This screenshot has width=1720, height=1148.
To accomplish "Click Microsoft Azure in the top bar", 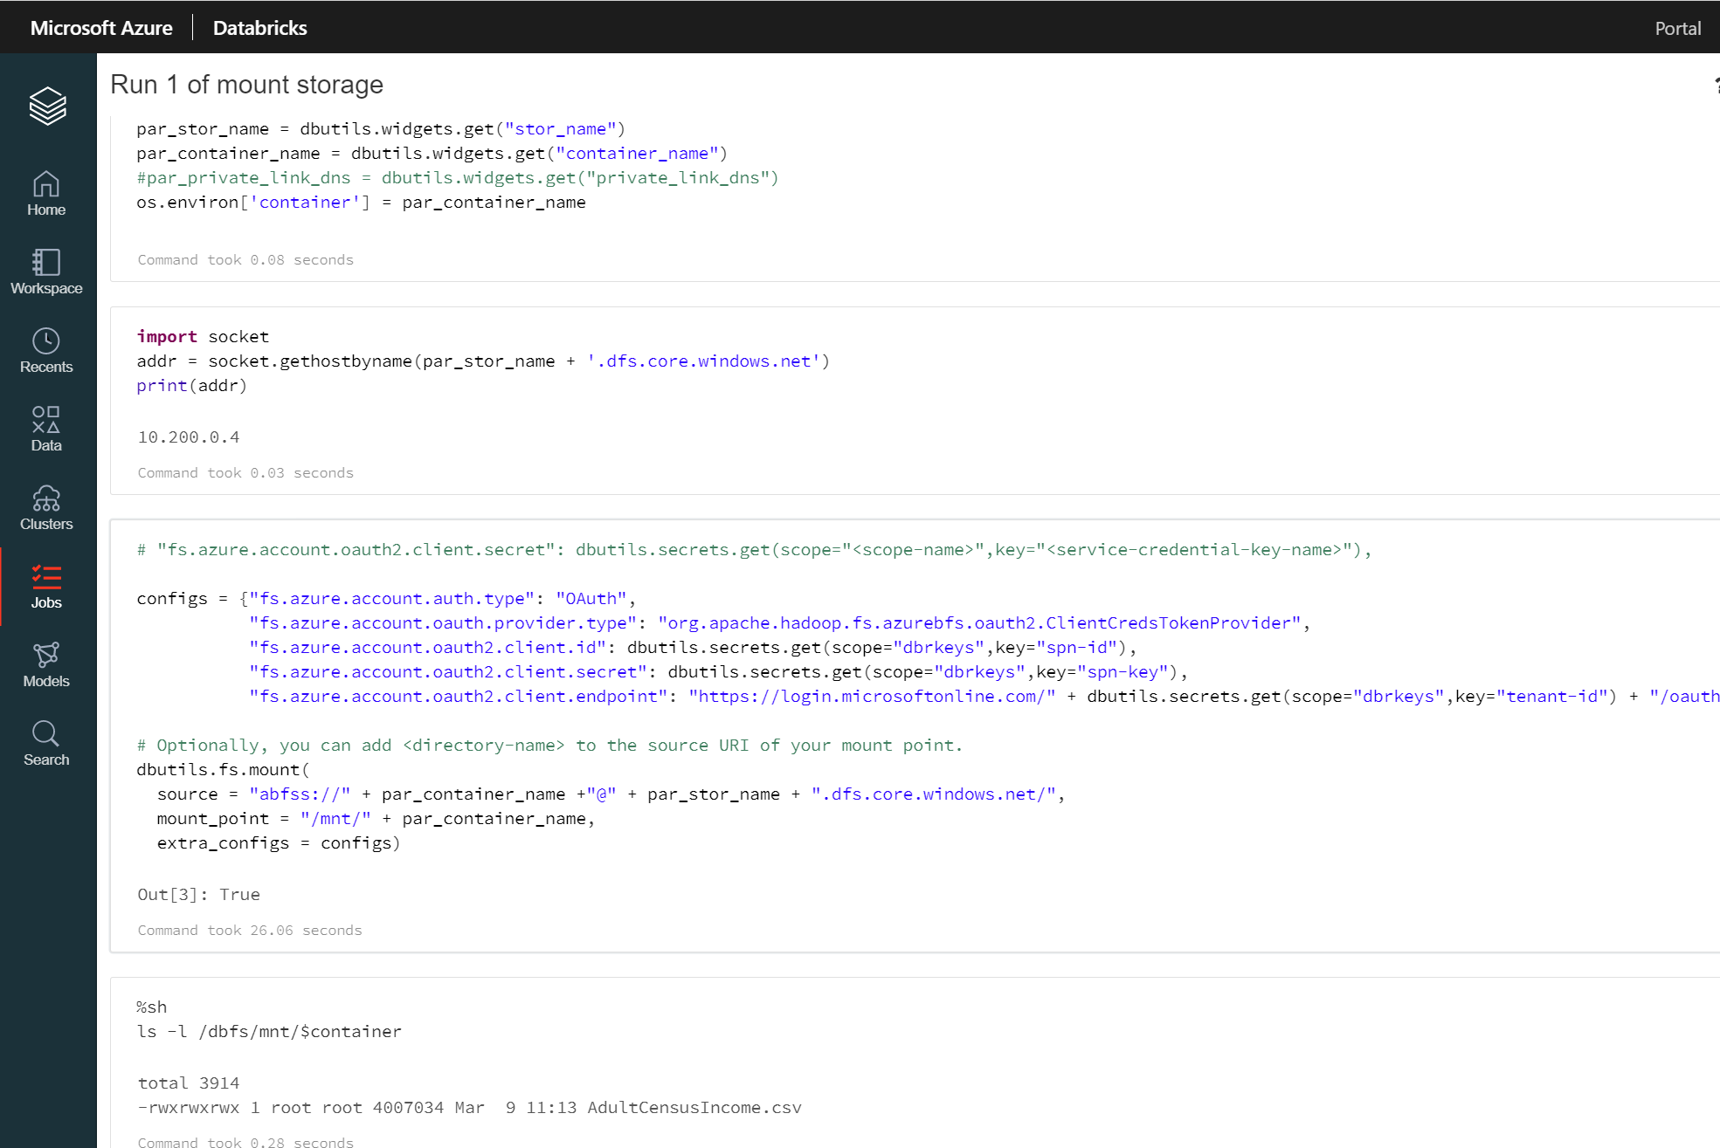I will point(102,27).
